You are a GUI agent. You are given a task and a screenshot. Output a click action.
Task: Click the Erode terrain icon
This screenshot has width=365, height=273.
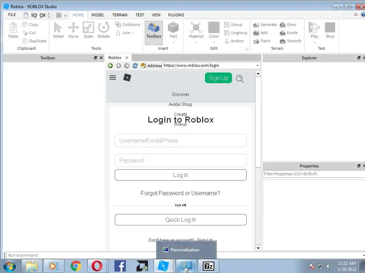pyautogui.click(x=283, y=33)
